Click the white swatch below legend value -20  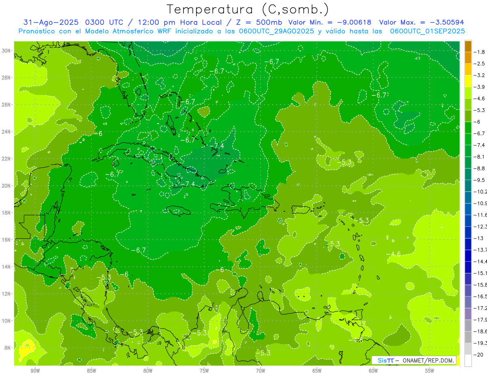468,360
